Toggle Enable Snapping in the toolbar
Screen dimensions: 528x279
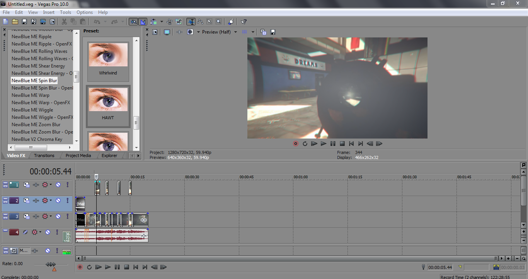coord(133,22)
